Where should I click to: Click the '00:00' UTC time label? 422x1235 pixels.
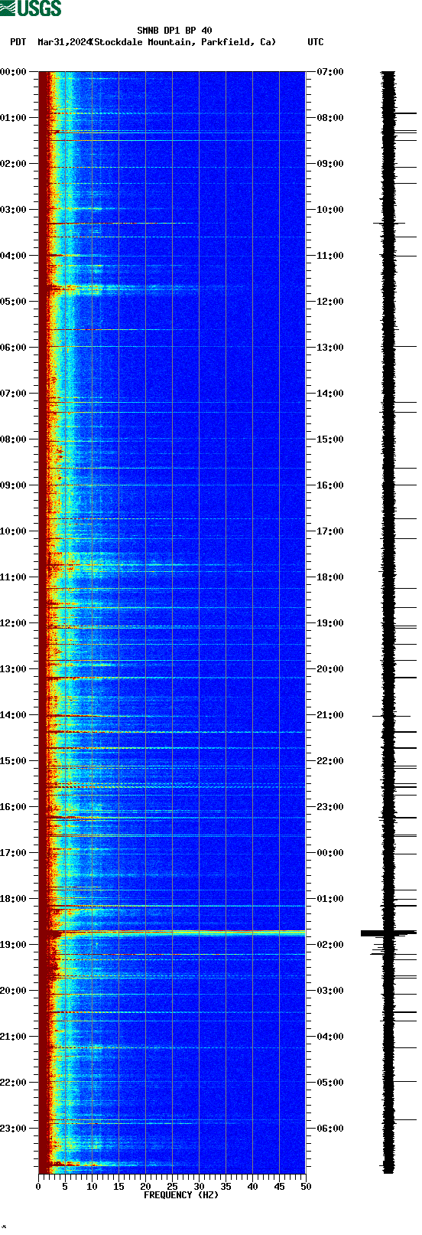330,853
